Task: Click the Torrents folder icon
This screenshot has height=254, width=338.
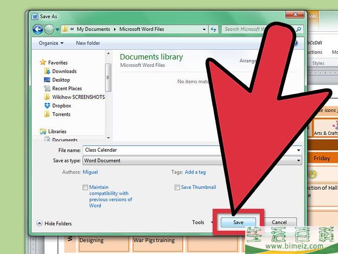Action: pyautogui.click(x=47, y=114)
